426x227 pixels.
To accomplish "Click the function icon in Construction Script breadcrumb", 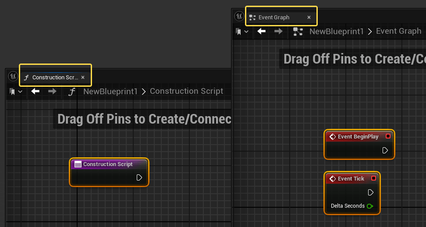I will [71, 92].
